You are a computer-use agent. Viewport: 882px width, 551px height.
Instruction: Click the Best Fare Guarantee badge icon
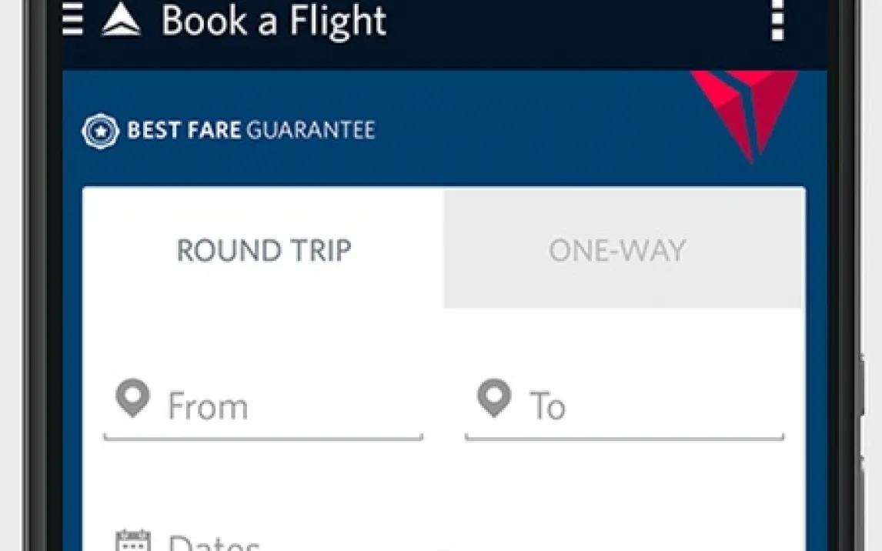pyautogui.click(x=100, y=130)
